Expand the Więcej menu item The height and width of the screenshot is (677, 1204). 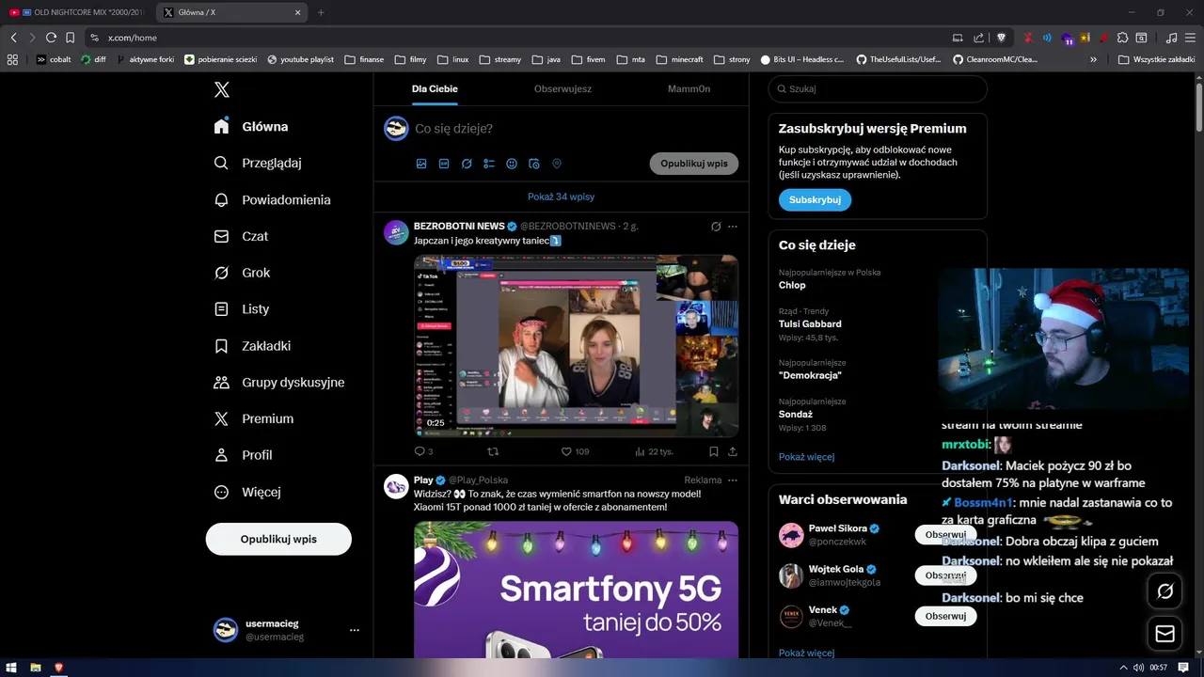point(247,492)
